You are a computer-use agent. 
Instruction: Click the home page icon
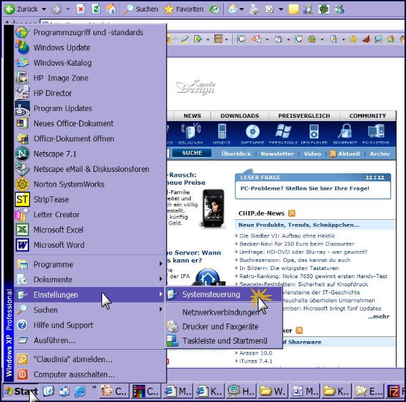pyautogui.click(x=112, y=9)
